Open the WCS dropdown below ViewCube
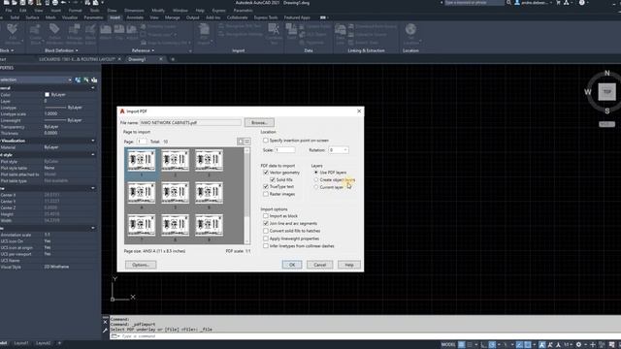 [606, 124]
